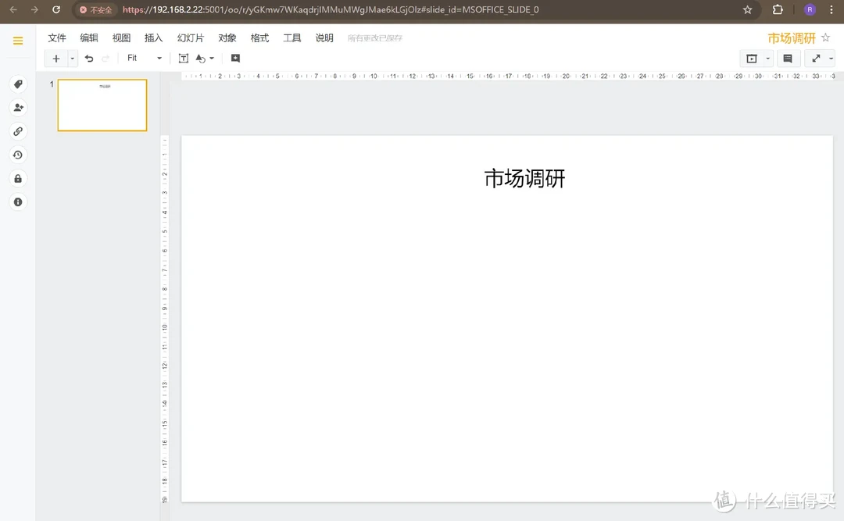
Task: Open the add slide dropdown arrow
Action: (x=71, y=58)
